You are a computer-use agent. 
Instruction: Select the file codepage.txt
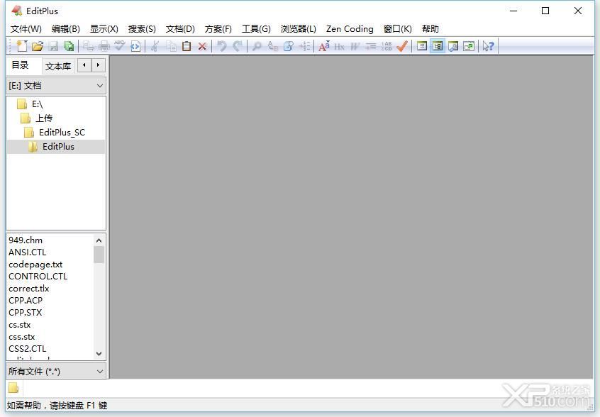click(x=35, y=265)
